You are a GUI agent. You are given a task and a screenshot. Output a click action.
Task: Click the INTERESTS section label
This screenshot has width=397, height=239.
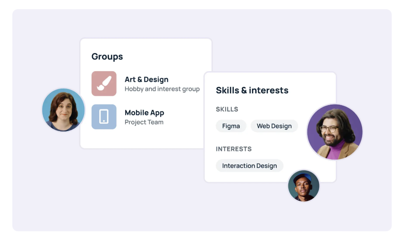(x=234, y=149)
